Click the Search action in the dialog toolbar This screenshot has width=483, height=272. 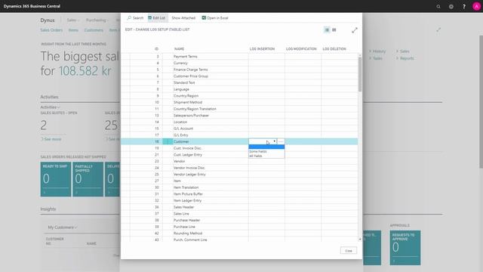click(x=135, y=18)
